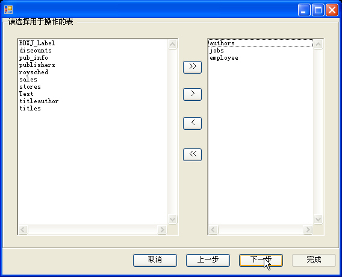Proceed with 下一步 button
Viewport: 342px width, 277px height.
click(261, 260)
